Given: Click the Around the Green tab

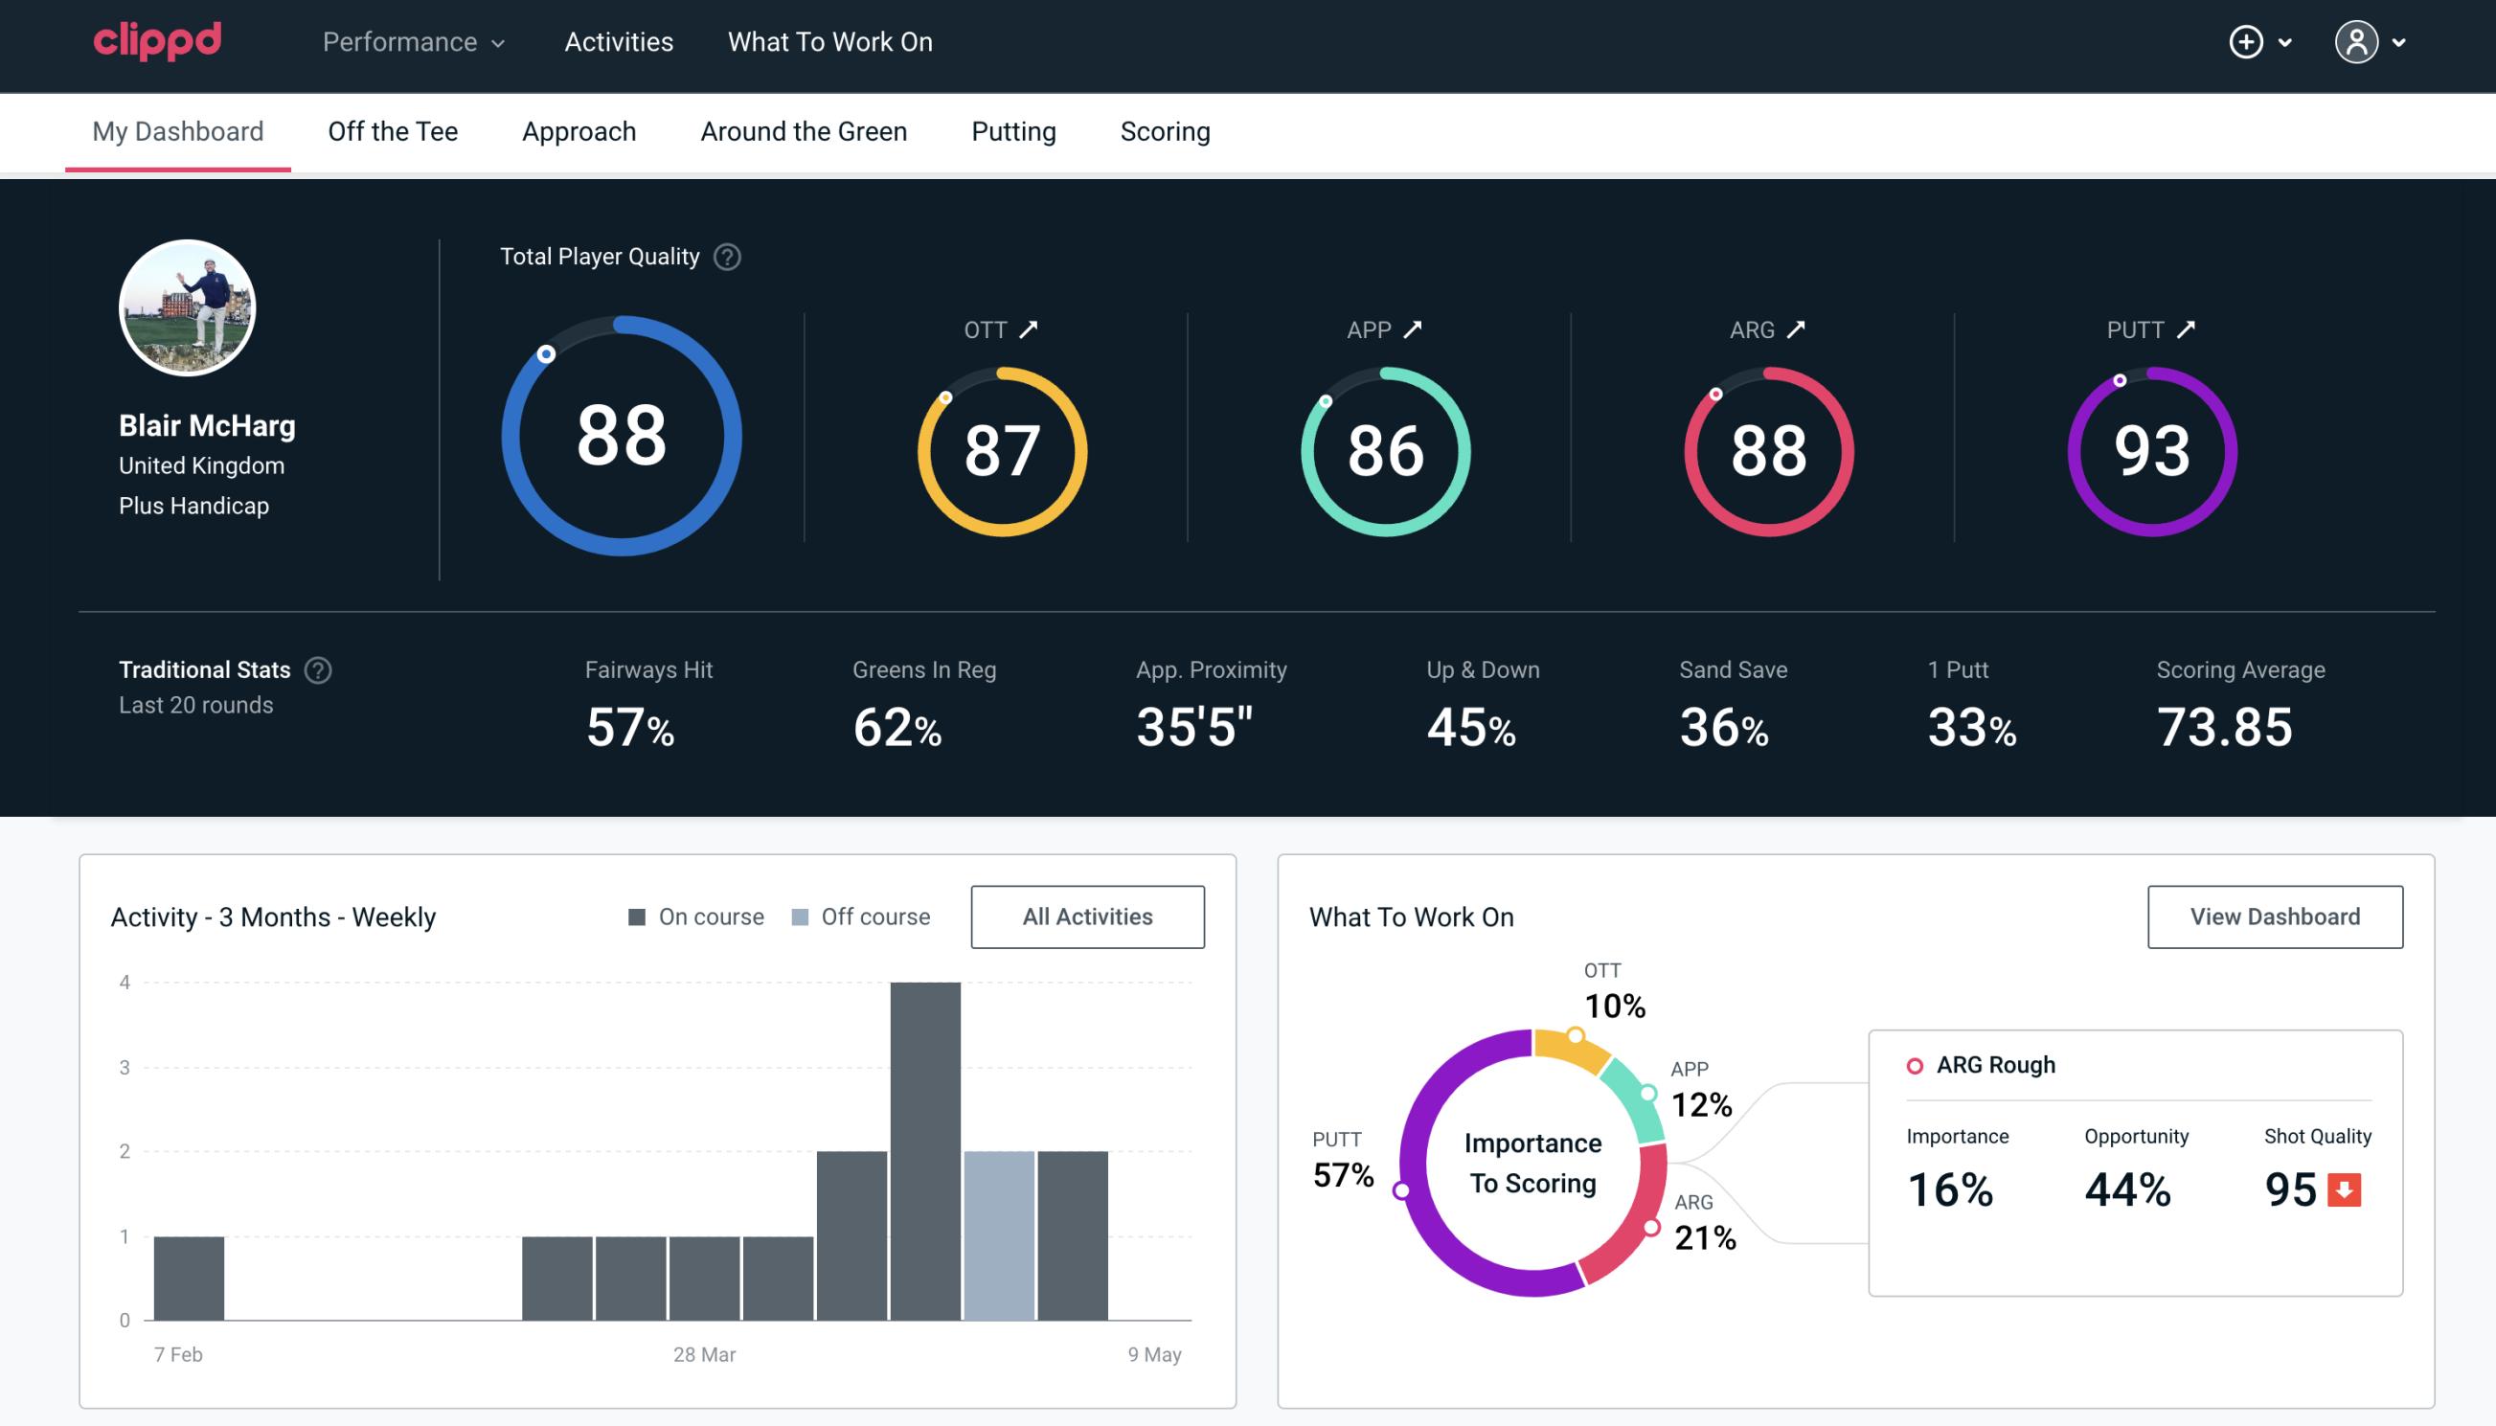Looking at the screenshot, I should (804, 132).
